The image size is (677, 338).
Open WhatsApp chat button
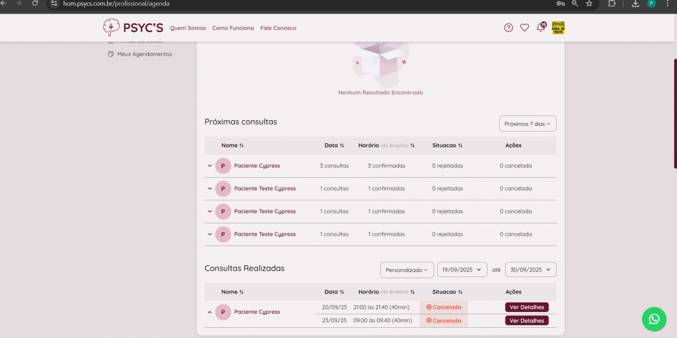click(654, 319)
